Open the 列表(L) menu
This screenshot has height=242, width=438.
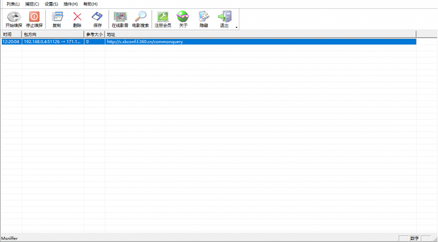click(x=13, y=4)
